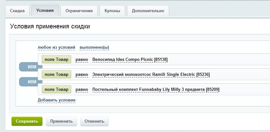Go to the Купоны tab

click(x=112, y=11)
